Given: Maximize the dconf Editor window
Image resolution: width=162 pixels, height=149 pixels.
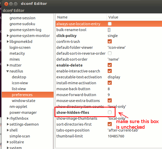Looking at the screenshot, I should click(x=16, y=4).
